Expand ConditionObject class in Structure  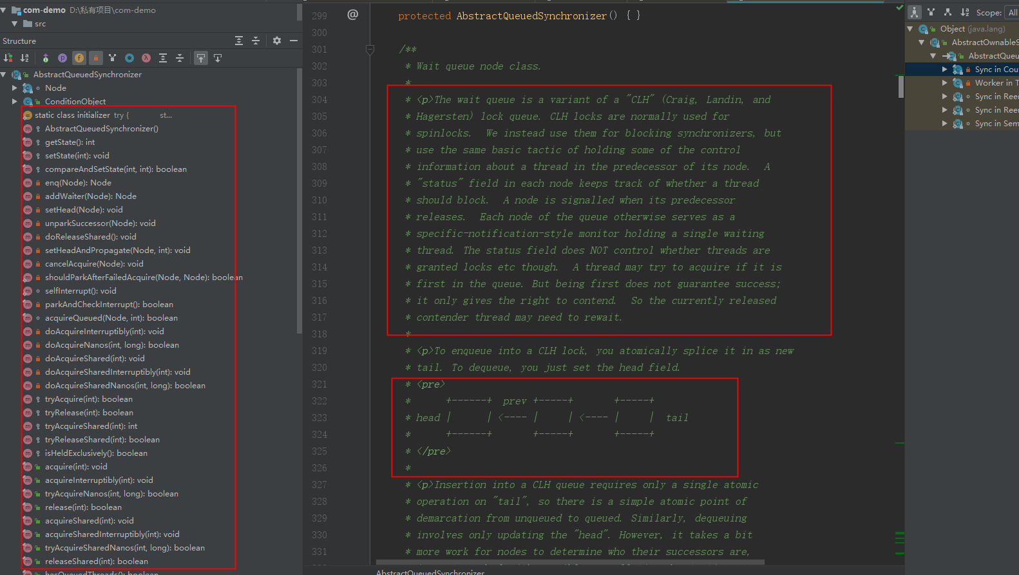click(14, 102)
